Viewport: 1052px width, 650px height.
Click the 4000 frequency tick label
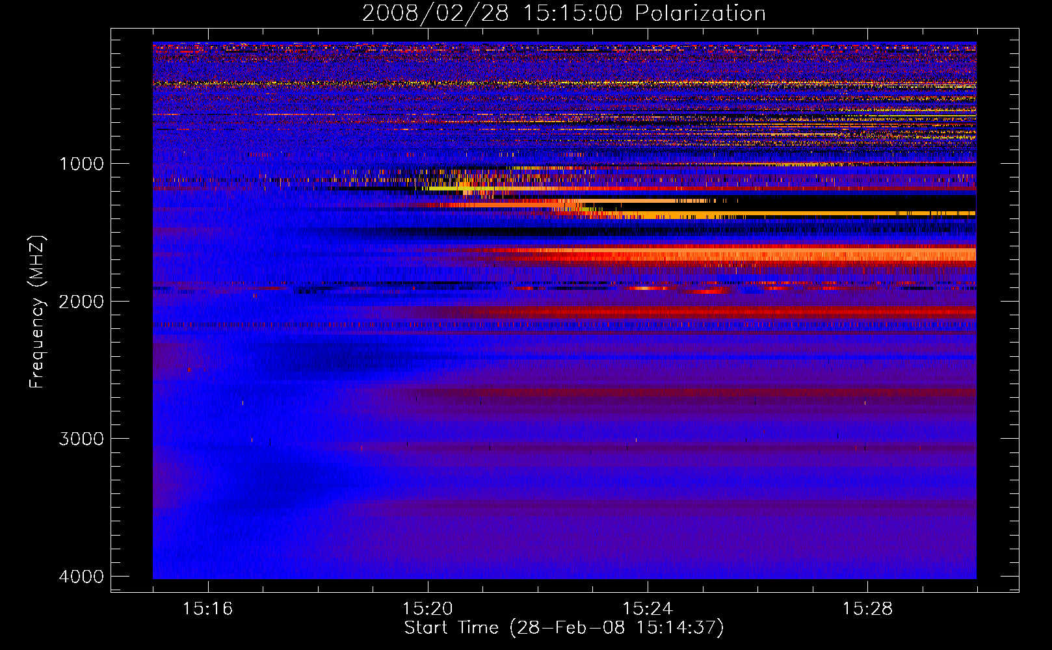81,577
